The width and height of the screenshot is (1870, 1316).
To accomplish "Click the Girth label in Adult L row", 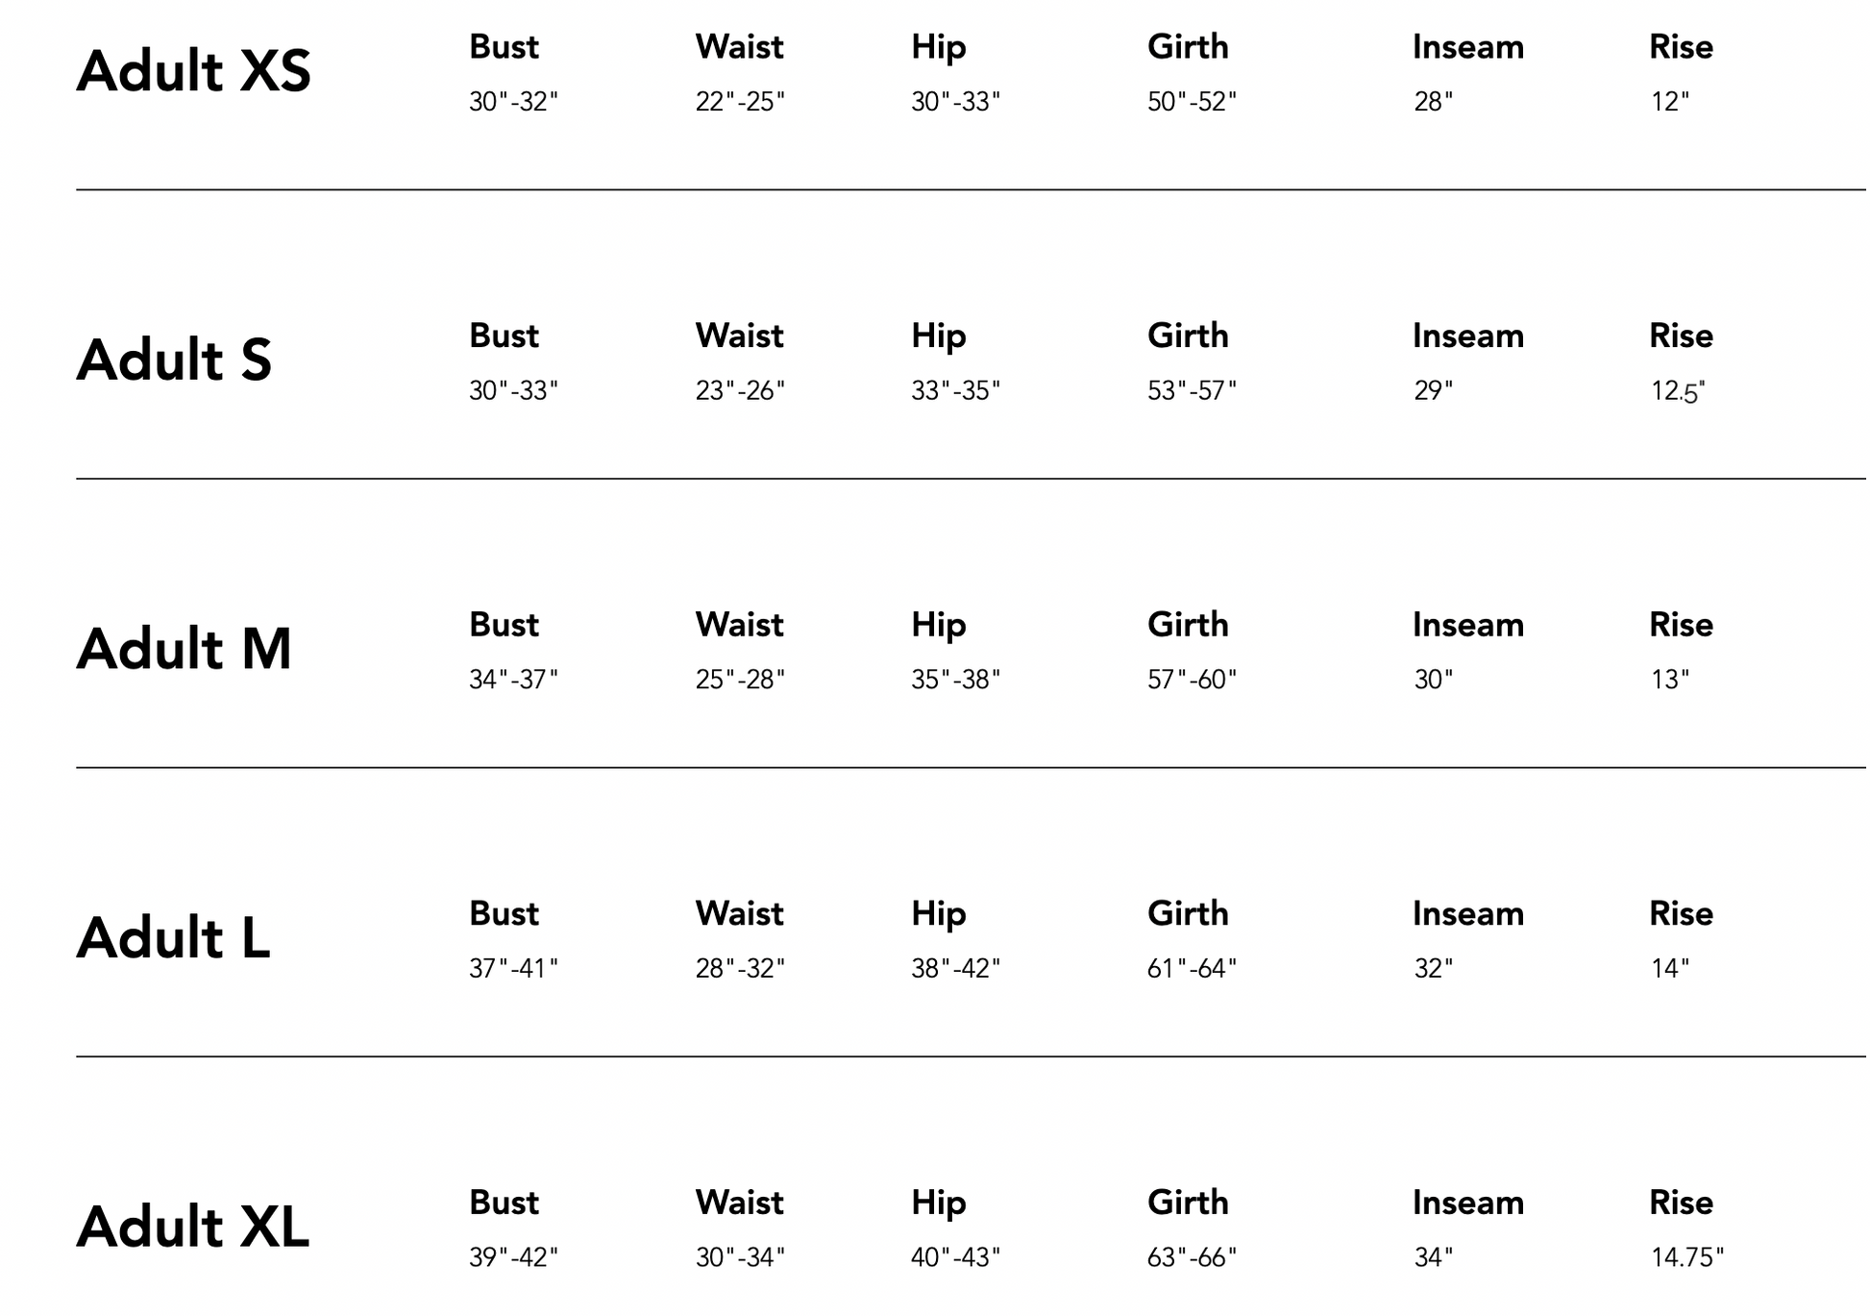I will tap(1187, 914).
